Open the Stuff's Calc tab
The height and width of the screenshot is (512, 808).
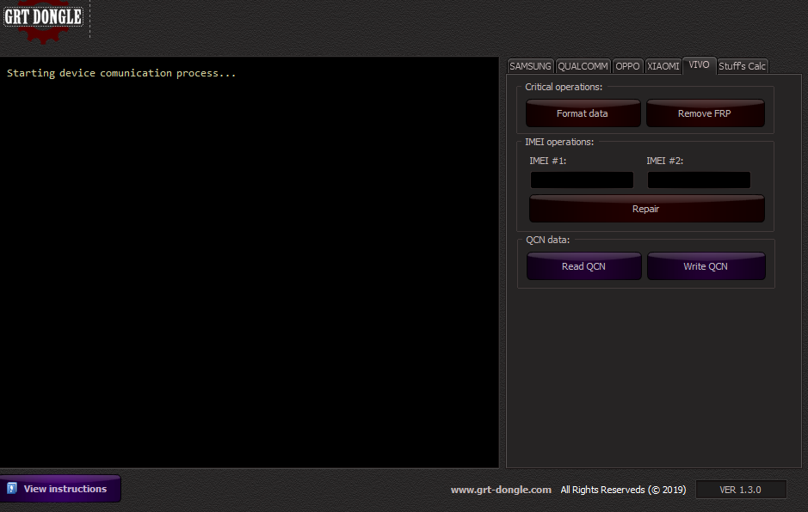click(x=742, y=66)
